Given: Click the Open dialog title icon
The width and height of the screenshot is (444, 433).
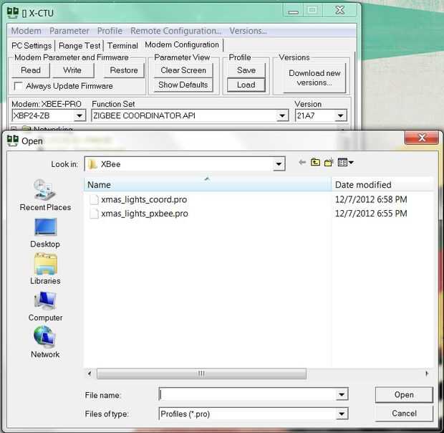Looking at the screenshot, I should click(x=12, y=141).
